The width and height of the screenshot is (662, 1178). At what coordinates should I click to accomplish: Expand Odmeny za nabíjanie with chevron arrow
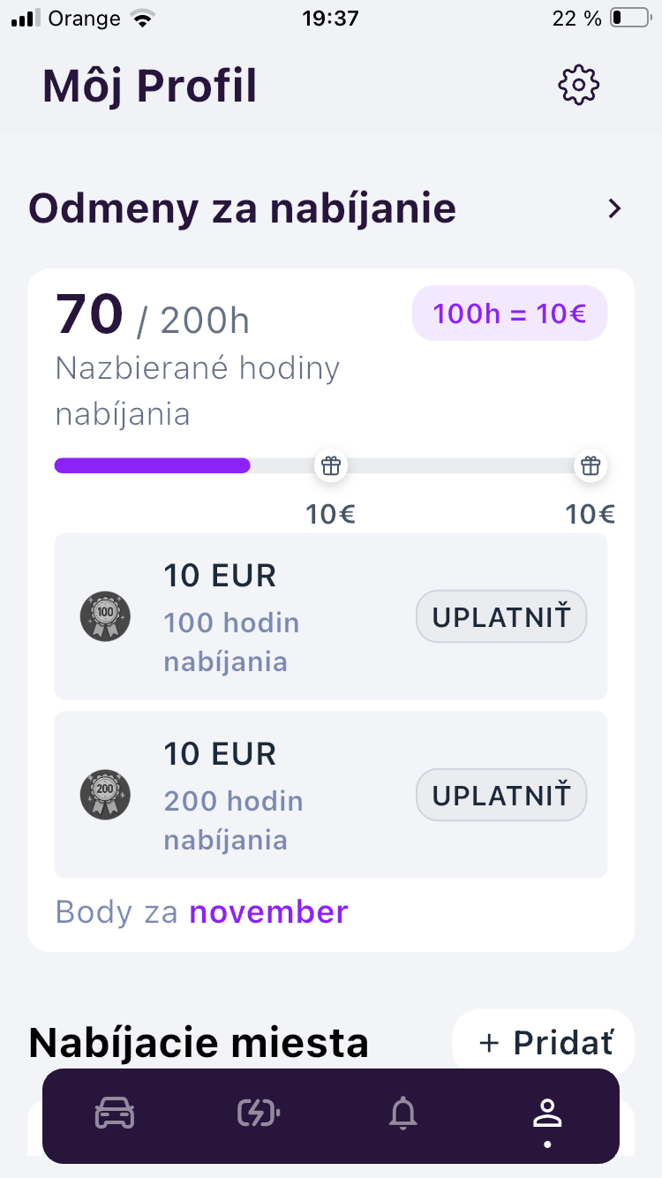point(614,209)
